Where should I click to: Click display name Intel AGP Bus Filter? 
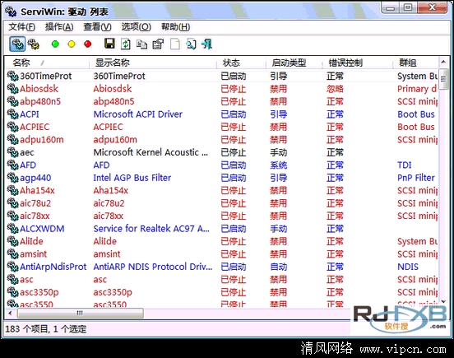pos(132,178)
